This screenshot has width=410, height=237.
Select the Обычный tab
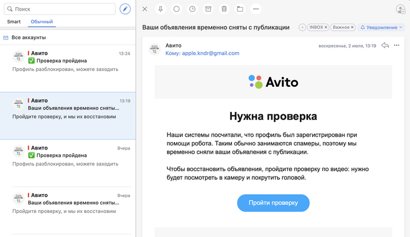(x=42, y=22)
